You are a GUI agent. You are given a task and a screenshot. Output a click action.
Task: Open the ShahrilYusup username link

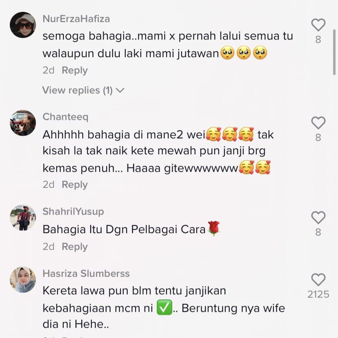pyautogui.click(x=73, y=211)
